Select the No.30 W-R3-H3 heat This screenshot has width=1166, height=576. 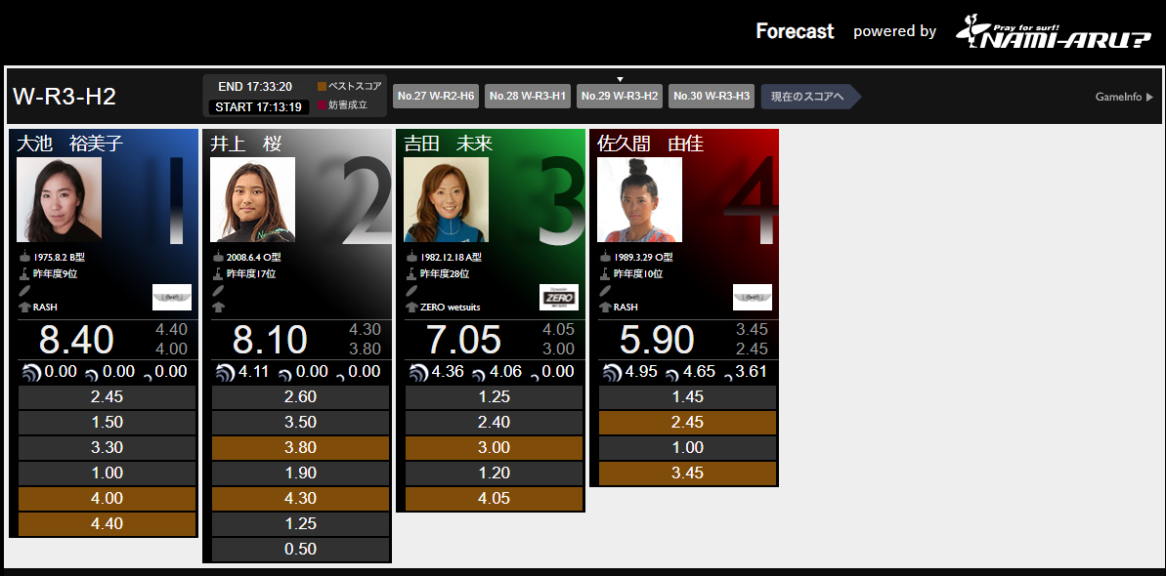tap(711, 96)
